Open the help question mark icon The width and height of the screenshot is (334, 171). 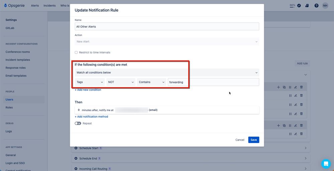316,6
